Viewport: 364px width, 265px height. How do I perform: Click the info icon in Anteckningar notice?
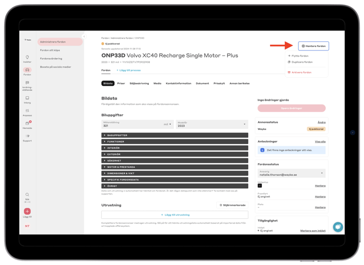(262, 150)
